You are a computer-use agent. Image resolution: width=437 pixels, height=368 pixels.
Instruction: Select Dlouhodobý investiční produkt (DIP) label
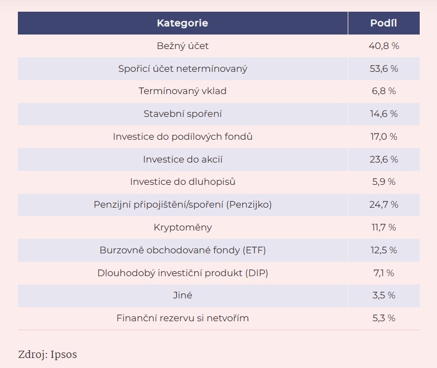pos(183,273)
